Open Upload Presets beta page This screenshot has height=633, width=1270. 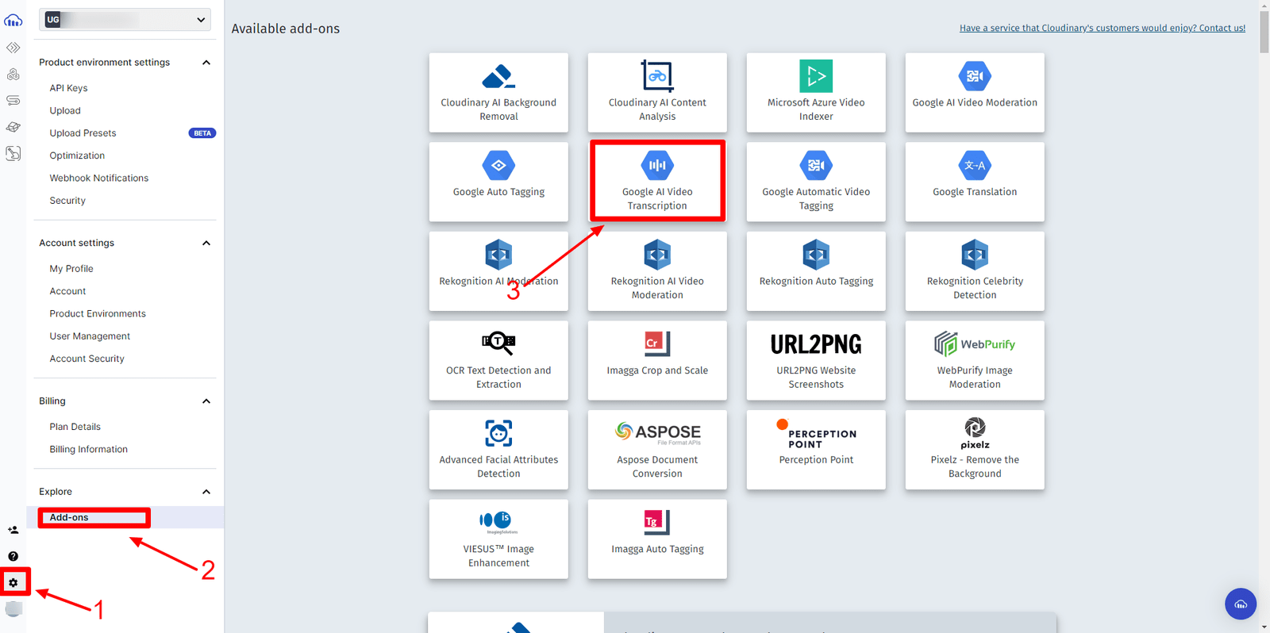tap(83, 133)
